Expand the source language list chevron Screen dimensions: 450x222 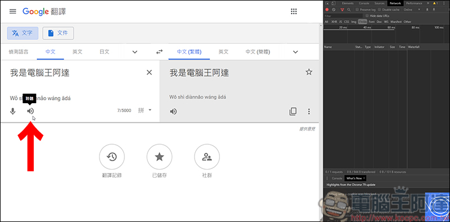click(x=134, y=52)
